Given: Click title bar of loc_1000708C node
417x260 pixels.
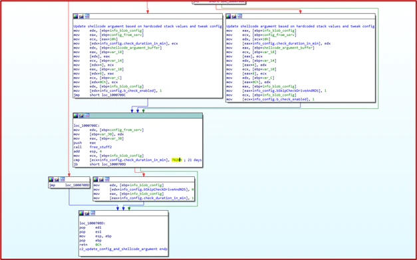Looking at the screenshot, I should pyautogui.click(x=138, y=116).
